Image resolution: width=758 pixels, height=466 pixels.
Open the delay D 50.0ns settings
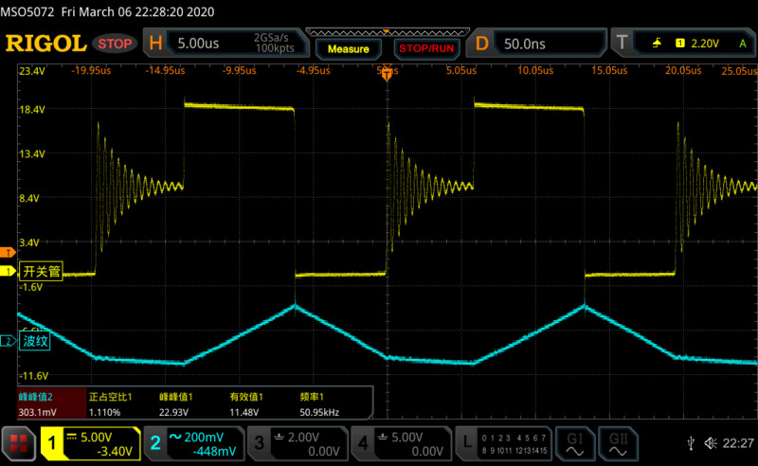(536, 43)
